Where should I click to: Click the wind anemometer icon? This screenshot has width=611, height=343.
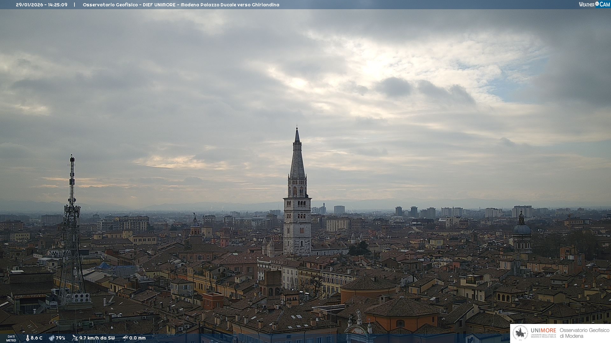coord(75,338)
